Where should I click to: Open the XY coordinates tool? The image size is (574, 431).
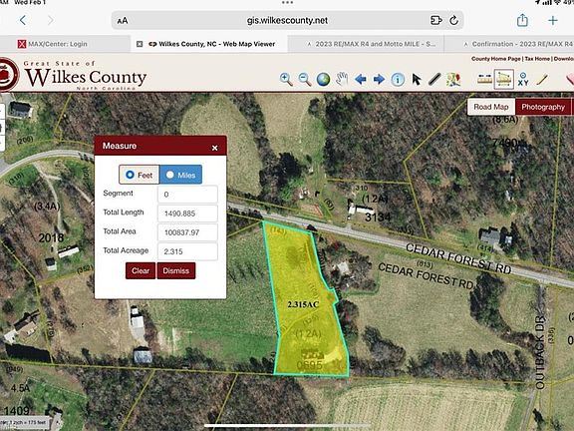point(523,79)
